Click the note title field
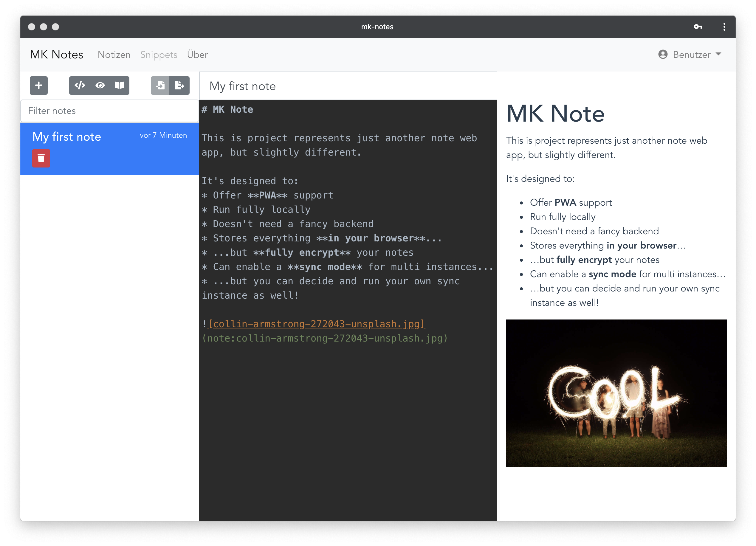 pos(348,86)
